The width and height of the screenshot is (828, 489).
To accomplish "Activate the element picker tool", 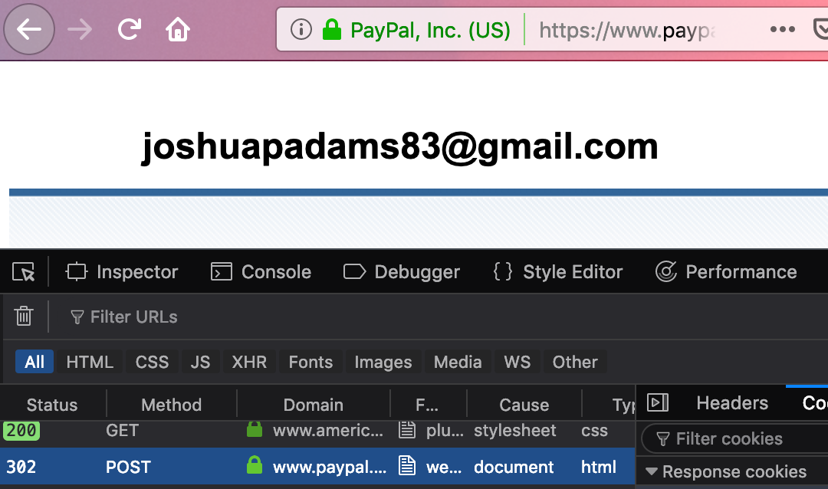I will pyautogui.click(x=24, y=272).
